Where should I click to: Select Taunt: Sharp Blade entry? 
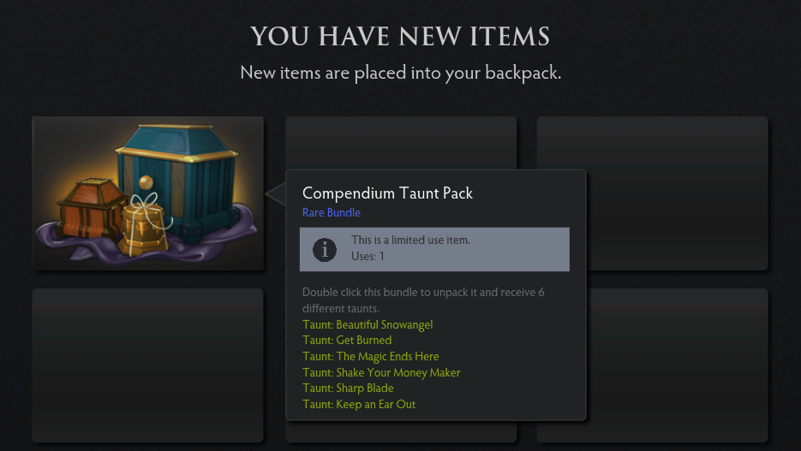pos(348,389)
